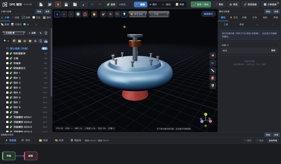This screenshot has width=281, height=164.
Task: Click the 场景 ID input field
Action: (245, 51)
